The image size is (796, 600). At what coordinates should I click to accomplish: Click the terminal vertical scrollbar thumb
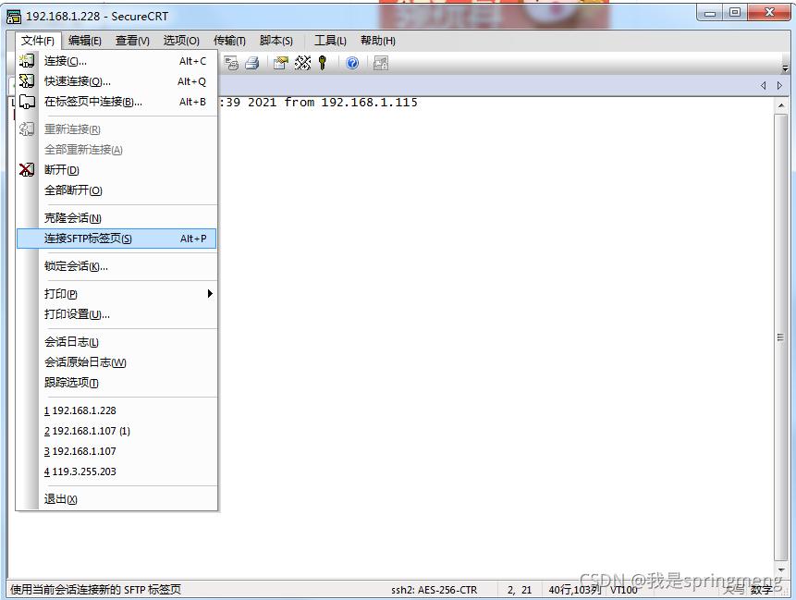pyautogui.click(x=781, y=337)
